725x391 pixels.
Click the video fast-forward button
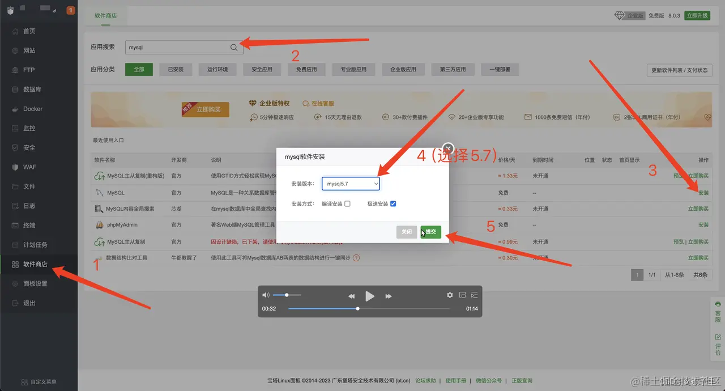pyautogui.click(x=389, y=296)
